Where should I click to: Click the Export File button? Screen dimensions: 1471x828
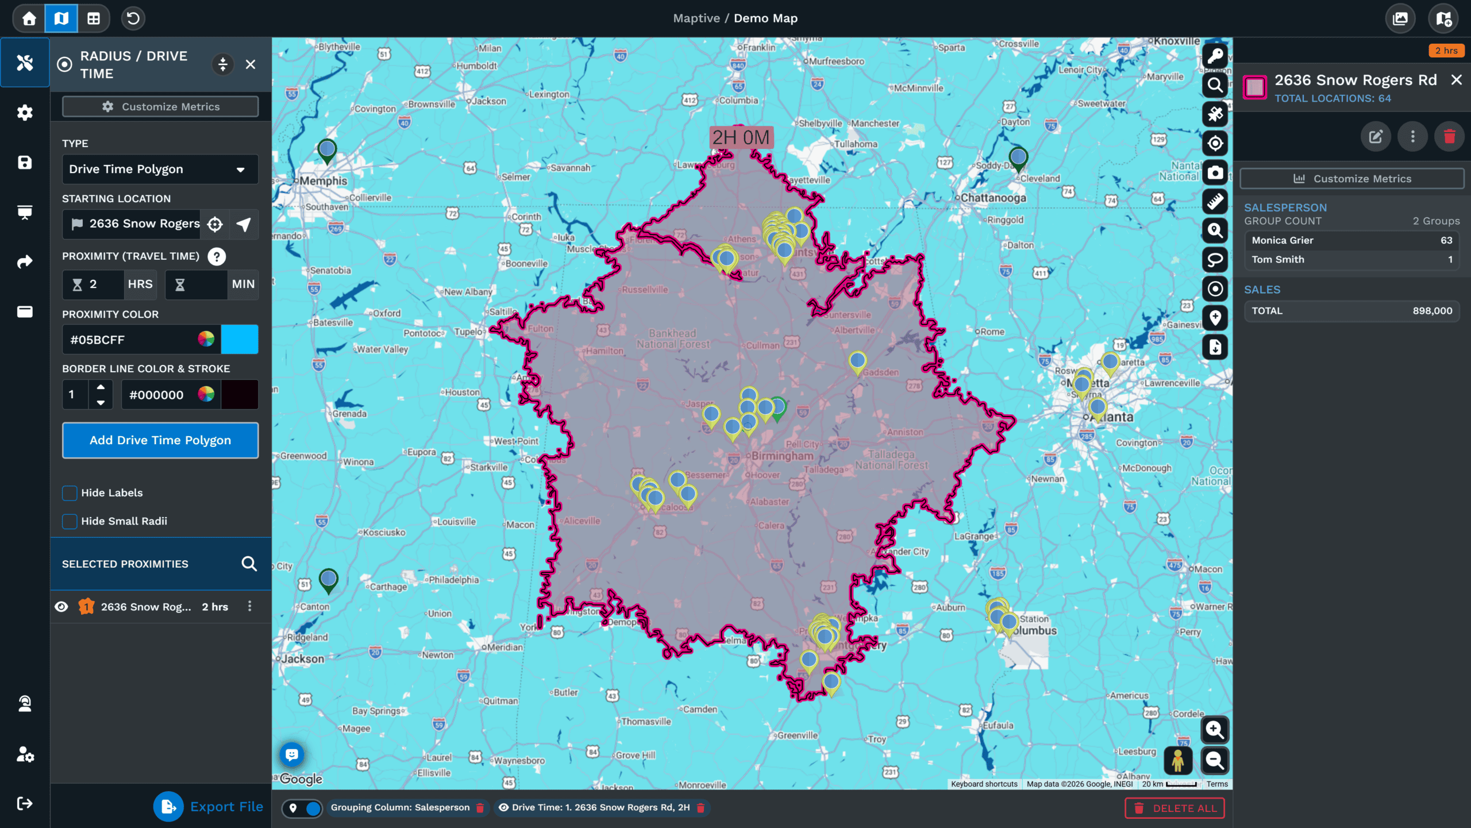pyautogui.click(x=208, y=807)
